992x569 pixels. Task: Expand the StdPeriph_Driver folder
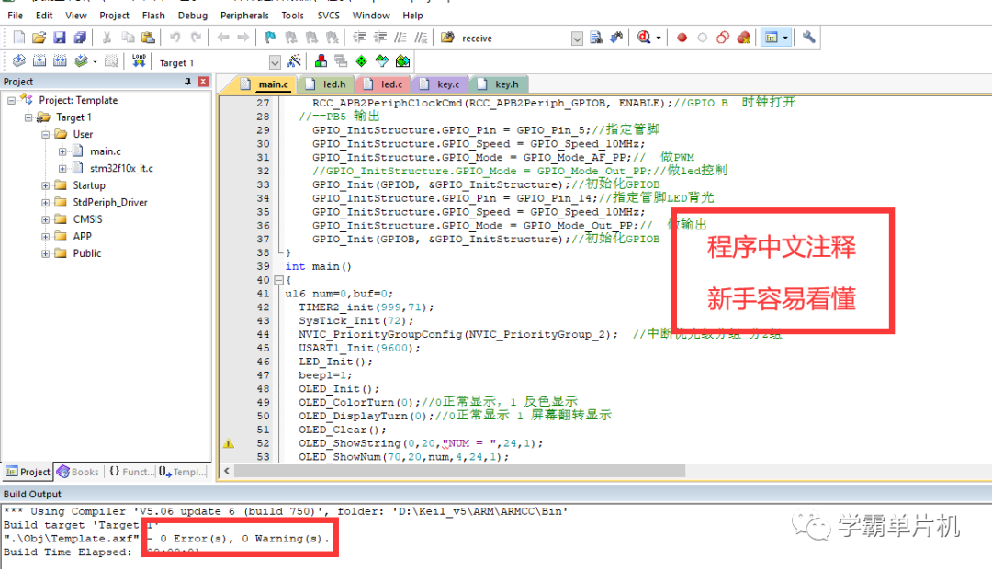(x=46, y=203)
